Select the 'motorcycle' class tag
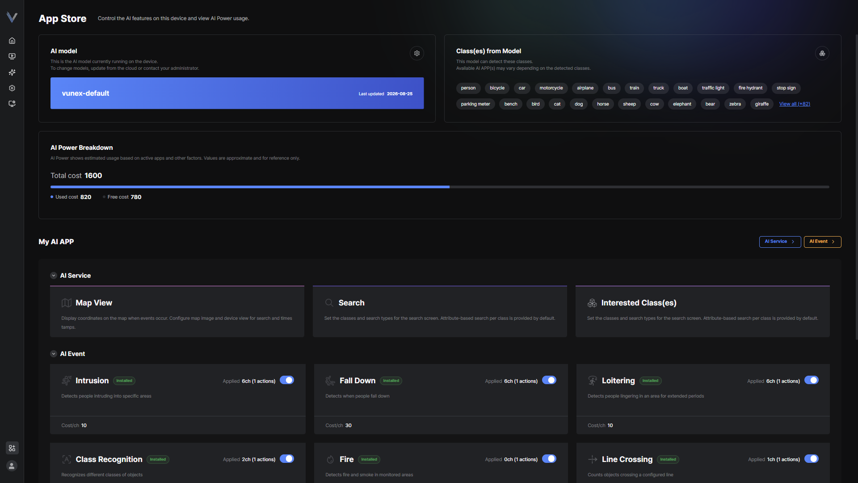This screenshot has width=858, height=483. tap(551, 88)
